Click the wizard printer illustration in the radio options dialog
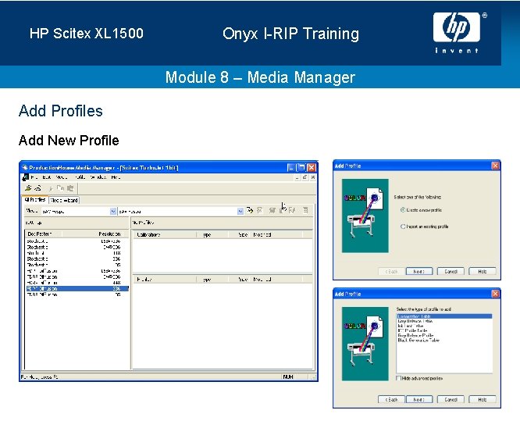520x421 pixels. [365, 216]
